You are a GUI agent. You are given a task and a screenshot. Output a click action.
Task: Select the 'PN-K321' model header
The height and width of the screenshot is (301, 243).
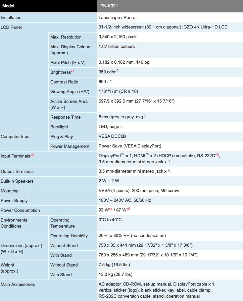coord(109,6)
